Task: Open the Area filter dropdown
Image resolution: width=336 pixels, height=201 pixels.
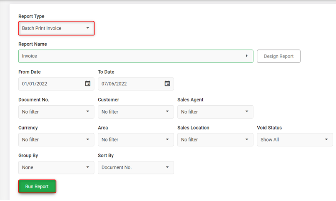Action: click(x=136, y=139)
